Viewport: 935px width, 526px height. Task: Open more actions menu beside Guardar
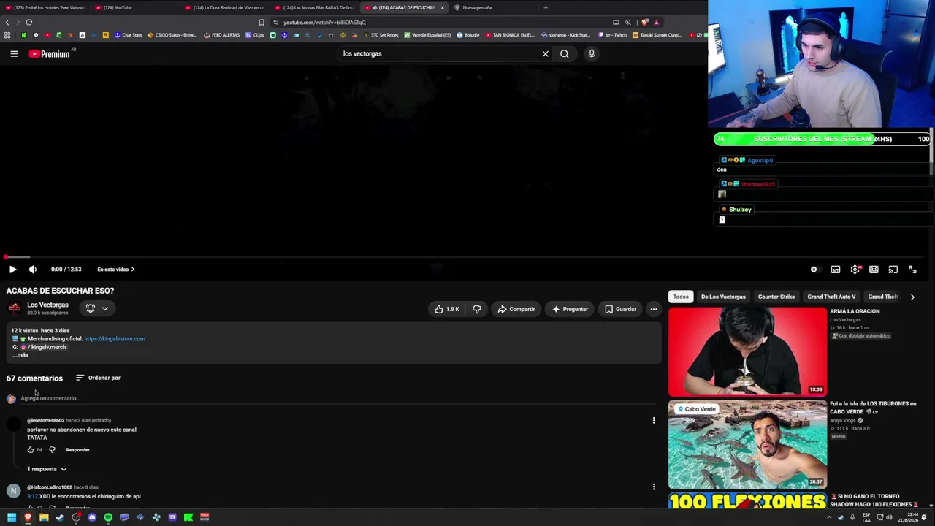pyautogui.click(x=654, y=309)
